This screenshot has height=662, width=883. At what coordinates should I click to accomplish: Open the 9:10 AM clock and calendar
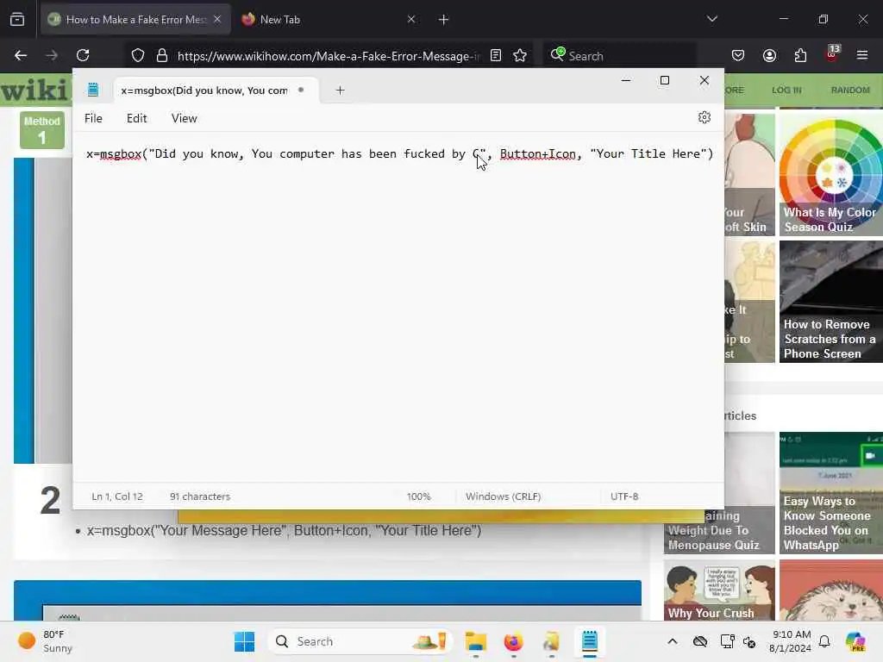791,641
